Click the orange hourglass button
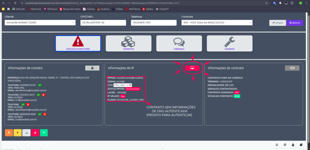This screenshot has width=310, height=150. coord(9,133)
